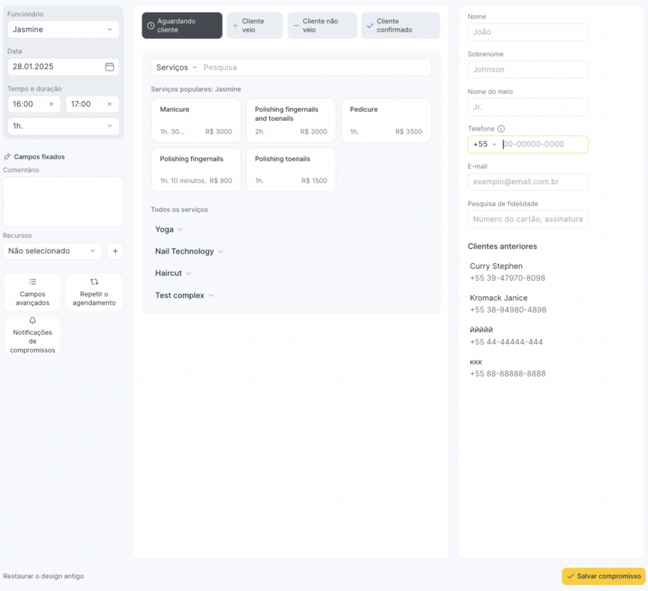
Task: Choose the Polishing fingernails R$ 900 card
Action: coord(196,170)
